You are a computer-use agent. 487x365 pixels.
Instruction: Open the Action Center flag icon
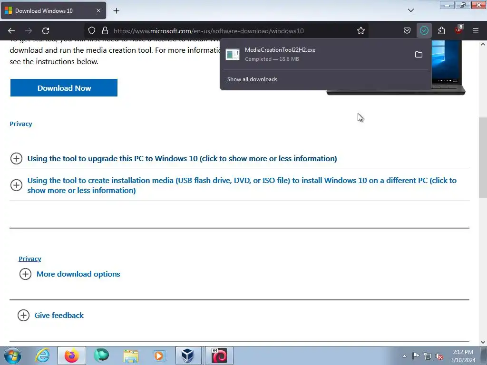(416, 356)
